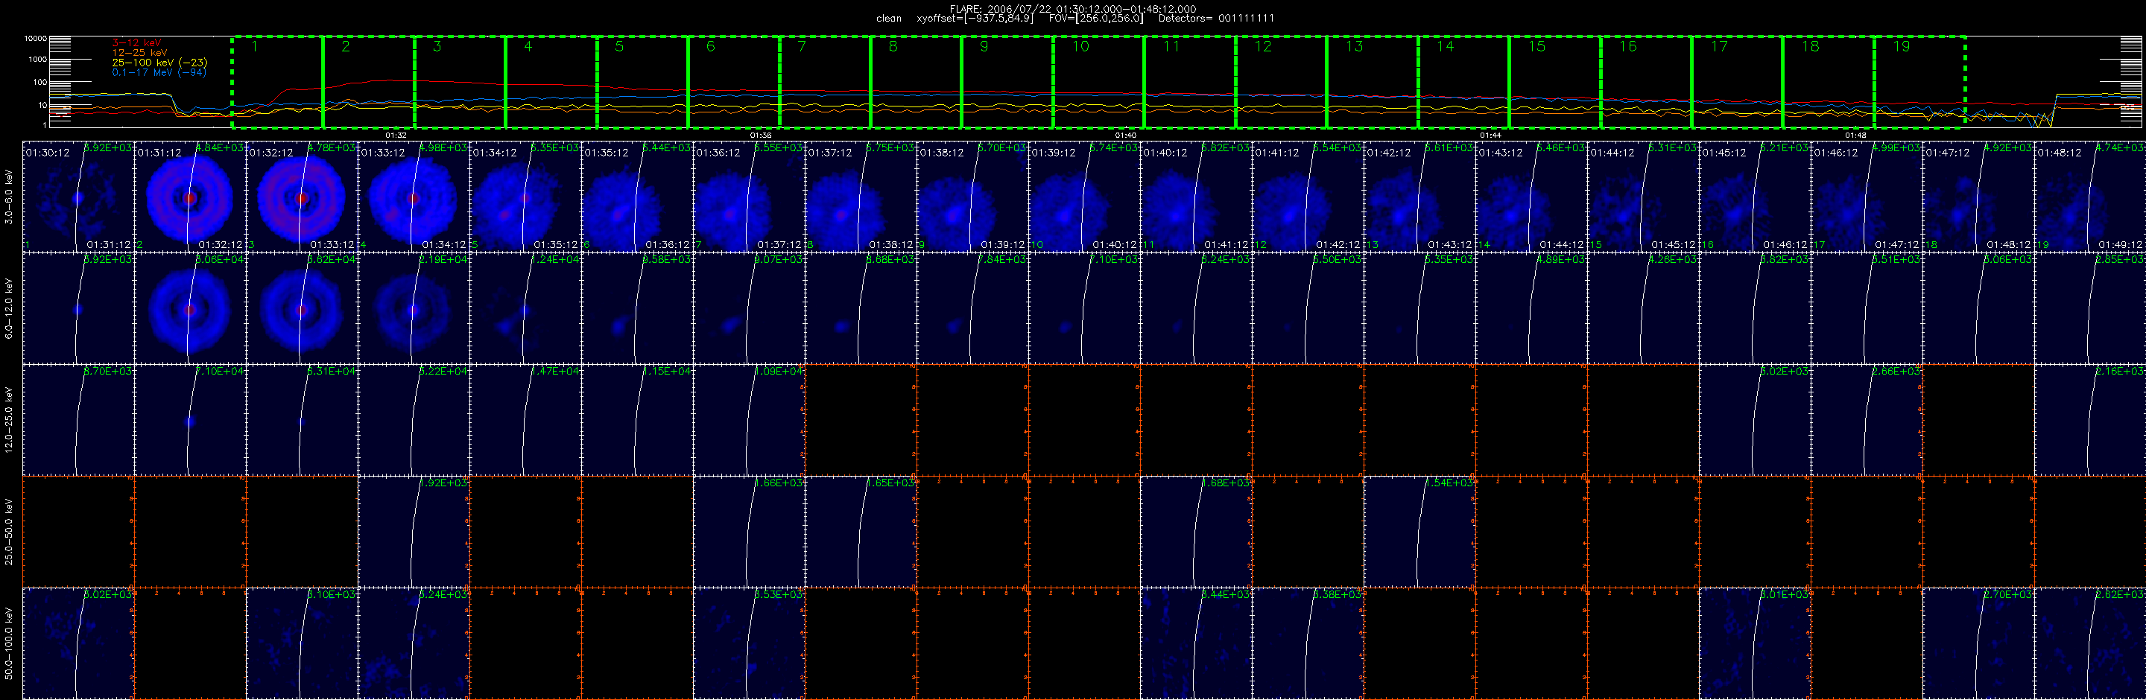Open the 3.0-6.0 keV image at 01:48:12

coord(2089,197)
